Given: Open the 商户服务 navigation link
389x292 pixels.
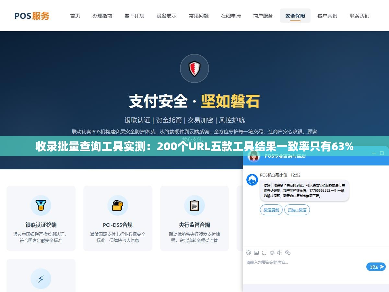Looking at the screenshot, I should click(263, 16).
